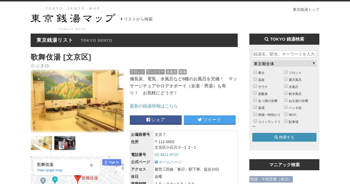Select the vending machine thumbnail image
Screen dimensions: 350x184
(65, 143)
